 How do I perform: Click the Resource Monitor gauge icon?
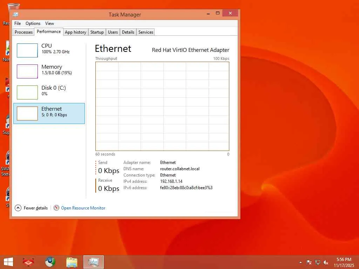[56, 208]
